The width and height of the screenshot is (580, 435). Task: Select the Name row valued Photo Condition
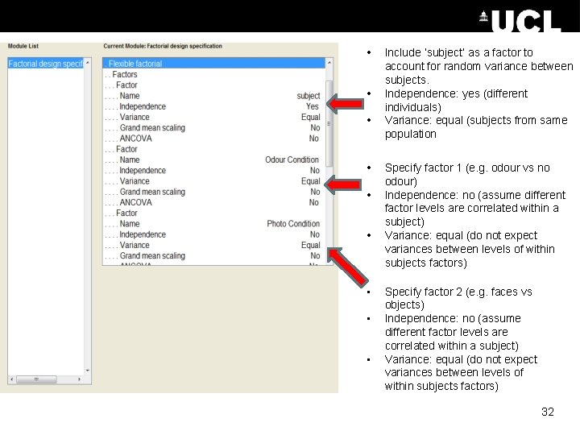(x=214, y=224)
